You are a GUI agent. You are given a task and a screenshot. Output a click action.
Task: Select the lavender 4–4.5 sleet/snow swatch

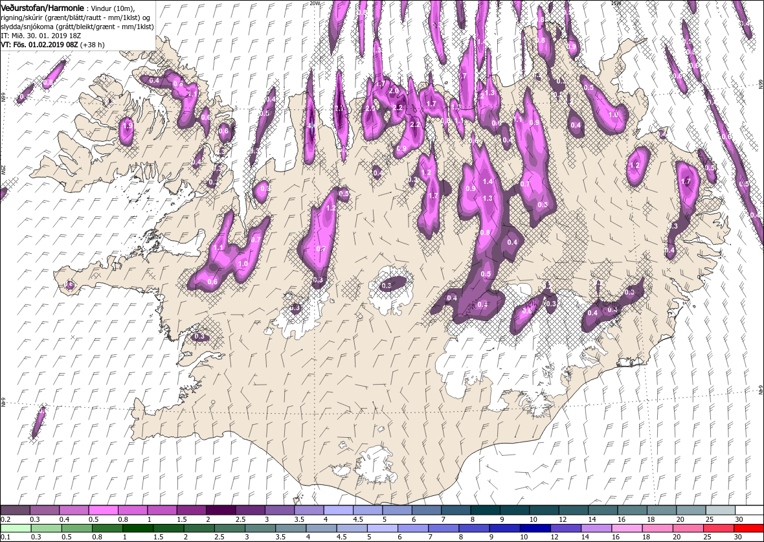(x=339, y=510)
